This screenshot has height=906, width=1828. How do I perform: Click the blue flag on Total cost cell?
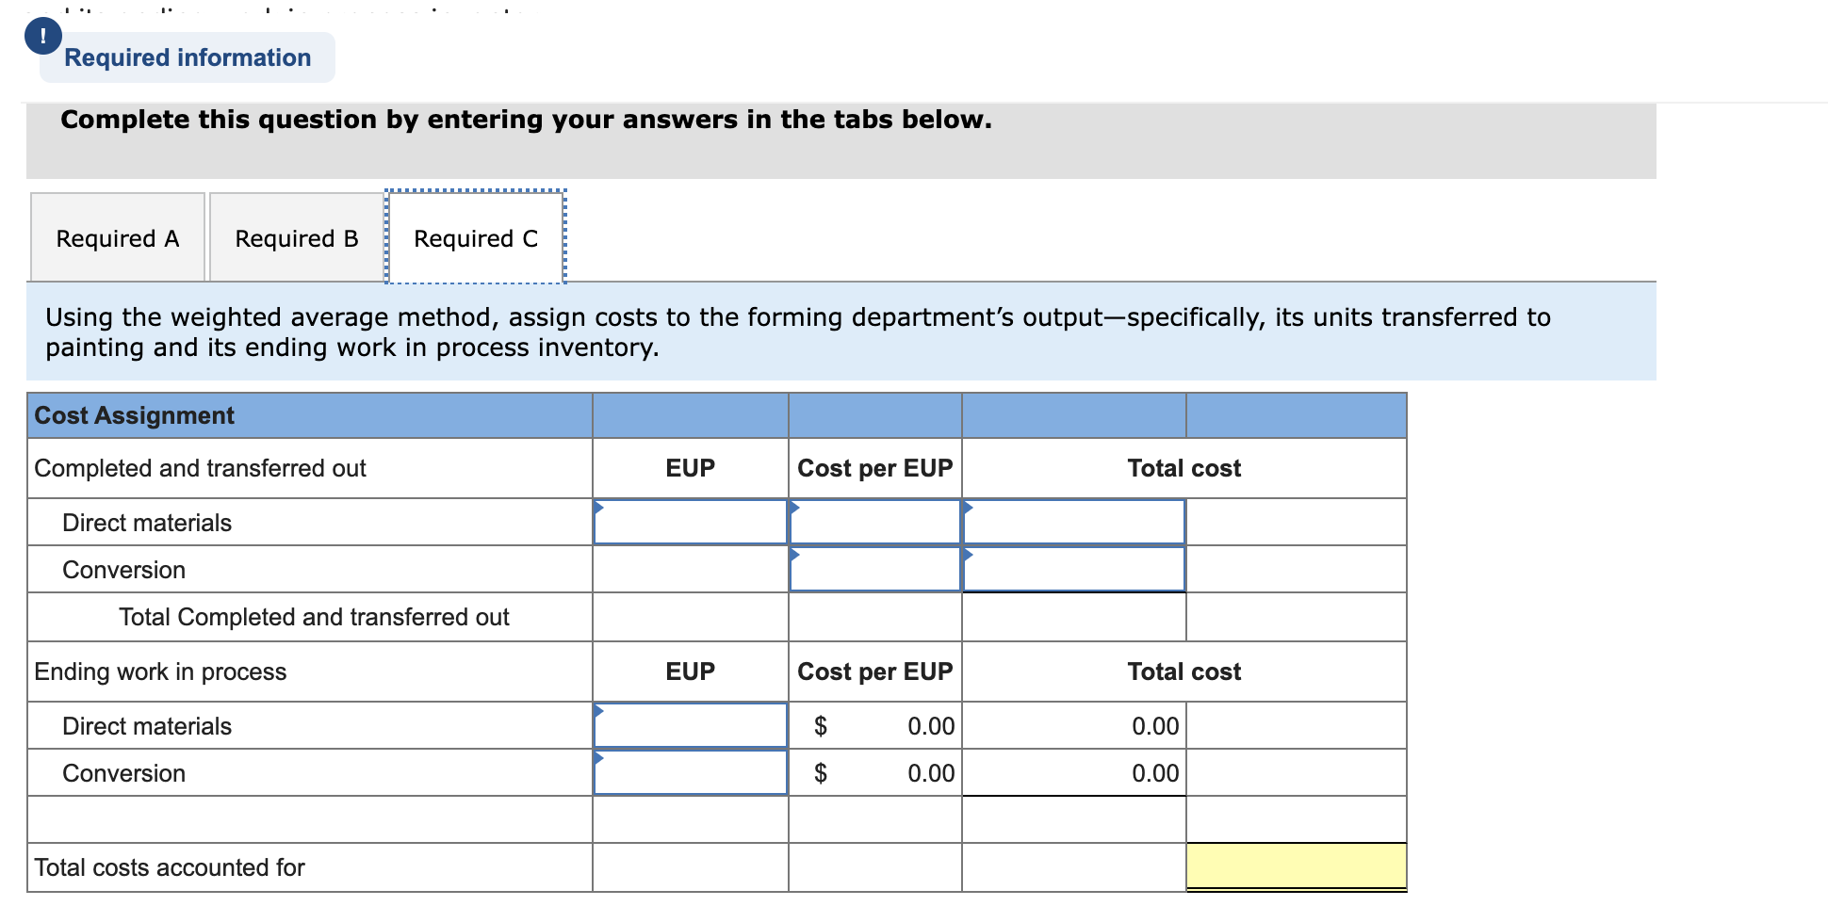pos(968,507)
